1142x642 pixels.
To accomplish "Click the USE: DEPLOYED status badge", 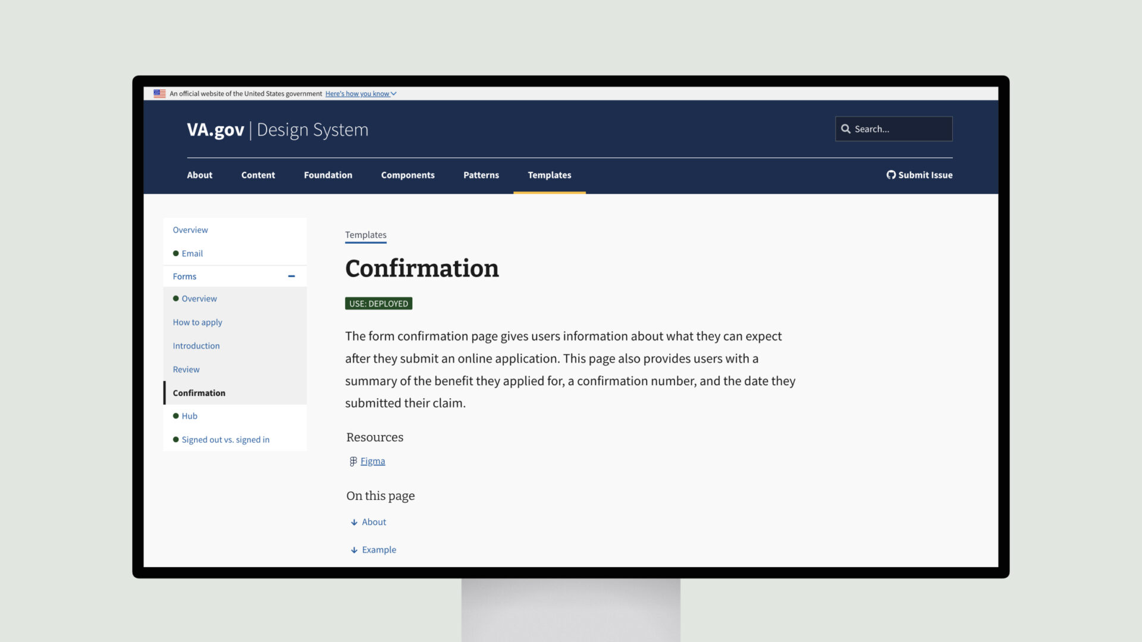I will pyautogui.click(x=379, y=303).
